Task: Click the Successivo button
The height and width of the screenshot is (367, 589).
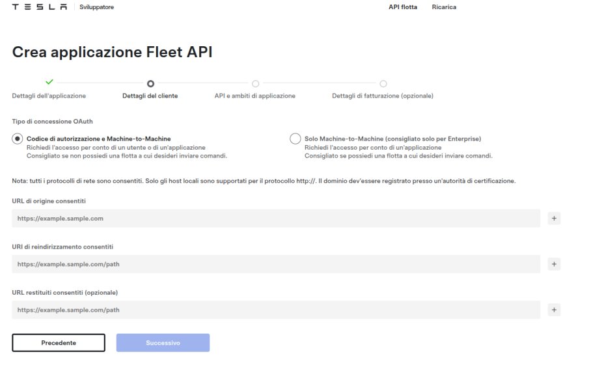Action: pyautogui.click(x=163, y=343)
